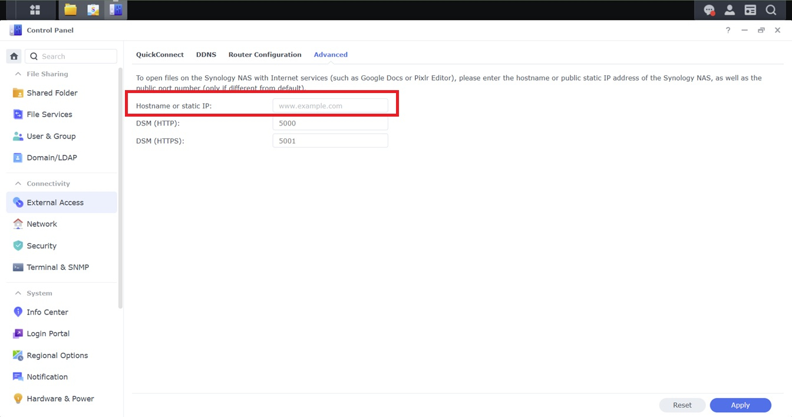Click the Control Panel title bar icon
Screen dimensions: 792x417
(x=16, y=30)
